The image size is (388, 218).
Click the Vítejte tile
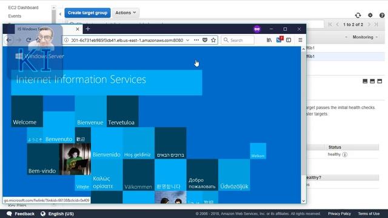tap(82, 183)
